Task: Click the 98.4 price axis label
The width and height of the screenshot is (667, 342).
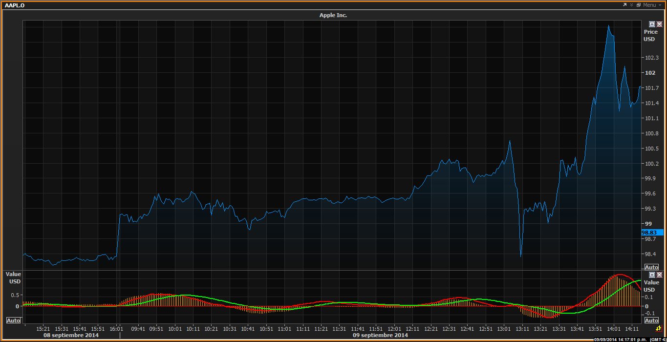Action: [x=650, y=254]
